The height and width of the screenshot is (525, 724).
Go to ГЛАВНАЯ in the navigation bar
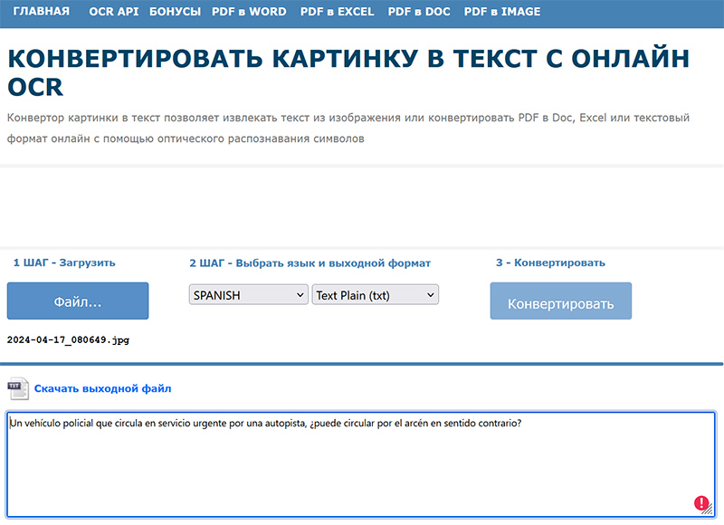tap(42, 12)
